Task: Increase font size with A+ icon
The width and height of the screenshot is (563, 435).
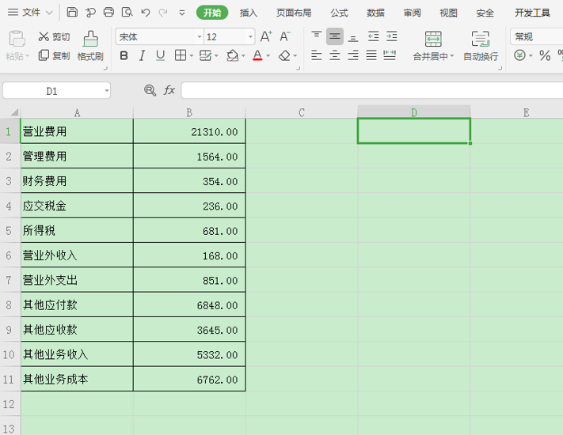Action: pyautogui.click(x=266, y=36)
